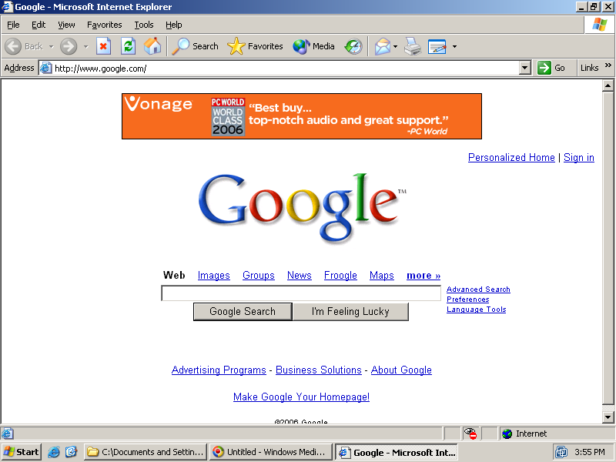Open the Preferences link
Screen dimensions: 616x462
point(467,300)
